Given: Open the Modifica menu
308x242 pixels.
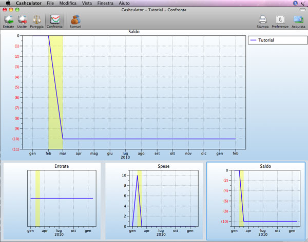Looking at the screenshot, I should tap(67, 3).
